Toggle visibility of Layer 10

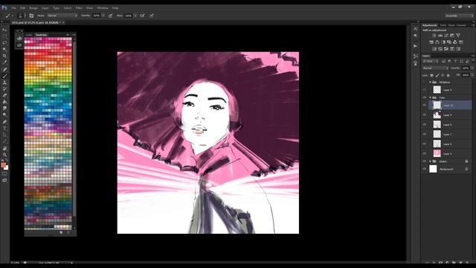tap(425, 105)
